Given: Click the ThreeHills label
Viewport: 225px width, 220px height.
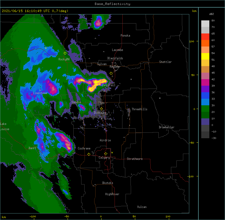Looking at the screenshot, I should (x=139, y=109).
